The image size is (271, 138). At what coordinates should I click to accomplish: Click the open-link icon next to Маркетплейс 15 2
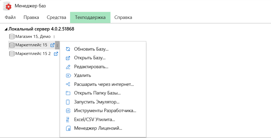point(56,54)
